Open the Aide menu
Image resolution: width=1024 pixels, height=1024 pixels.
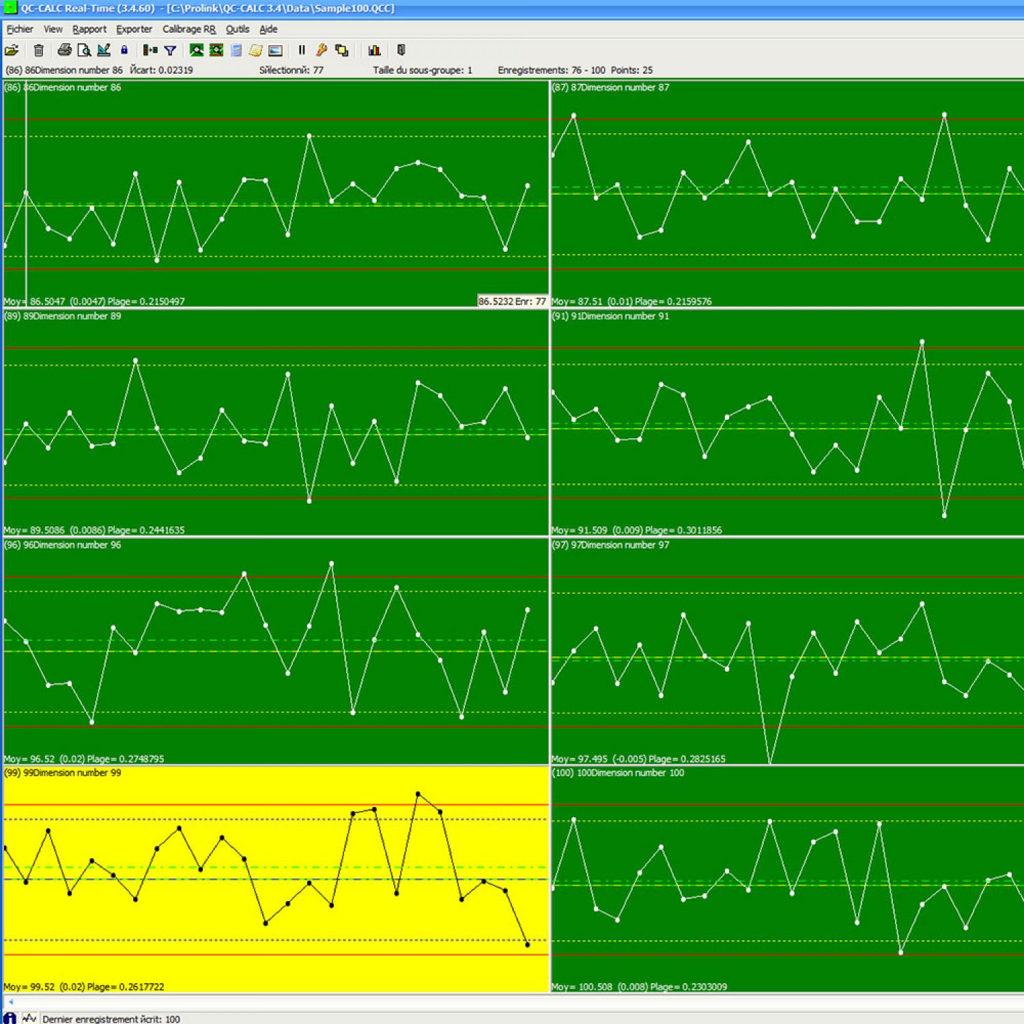tap(268, 29)
